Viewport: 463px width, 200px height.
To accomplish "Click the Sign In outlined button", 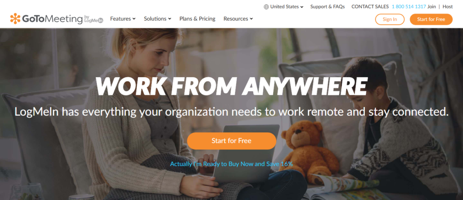I will [390, 19].
